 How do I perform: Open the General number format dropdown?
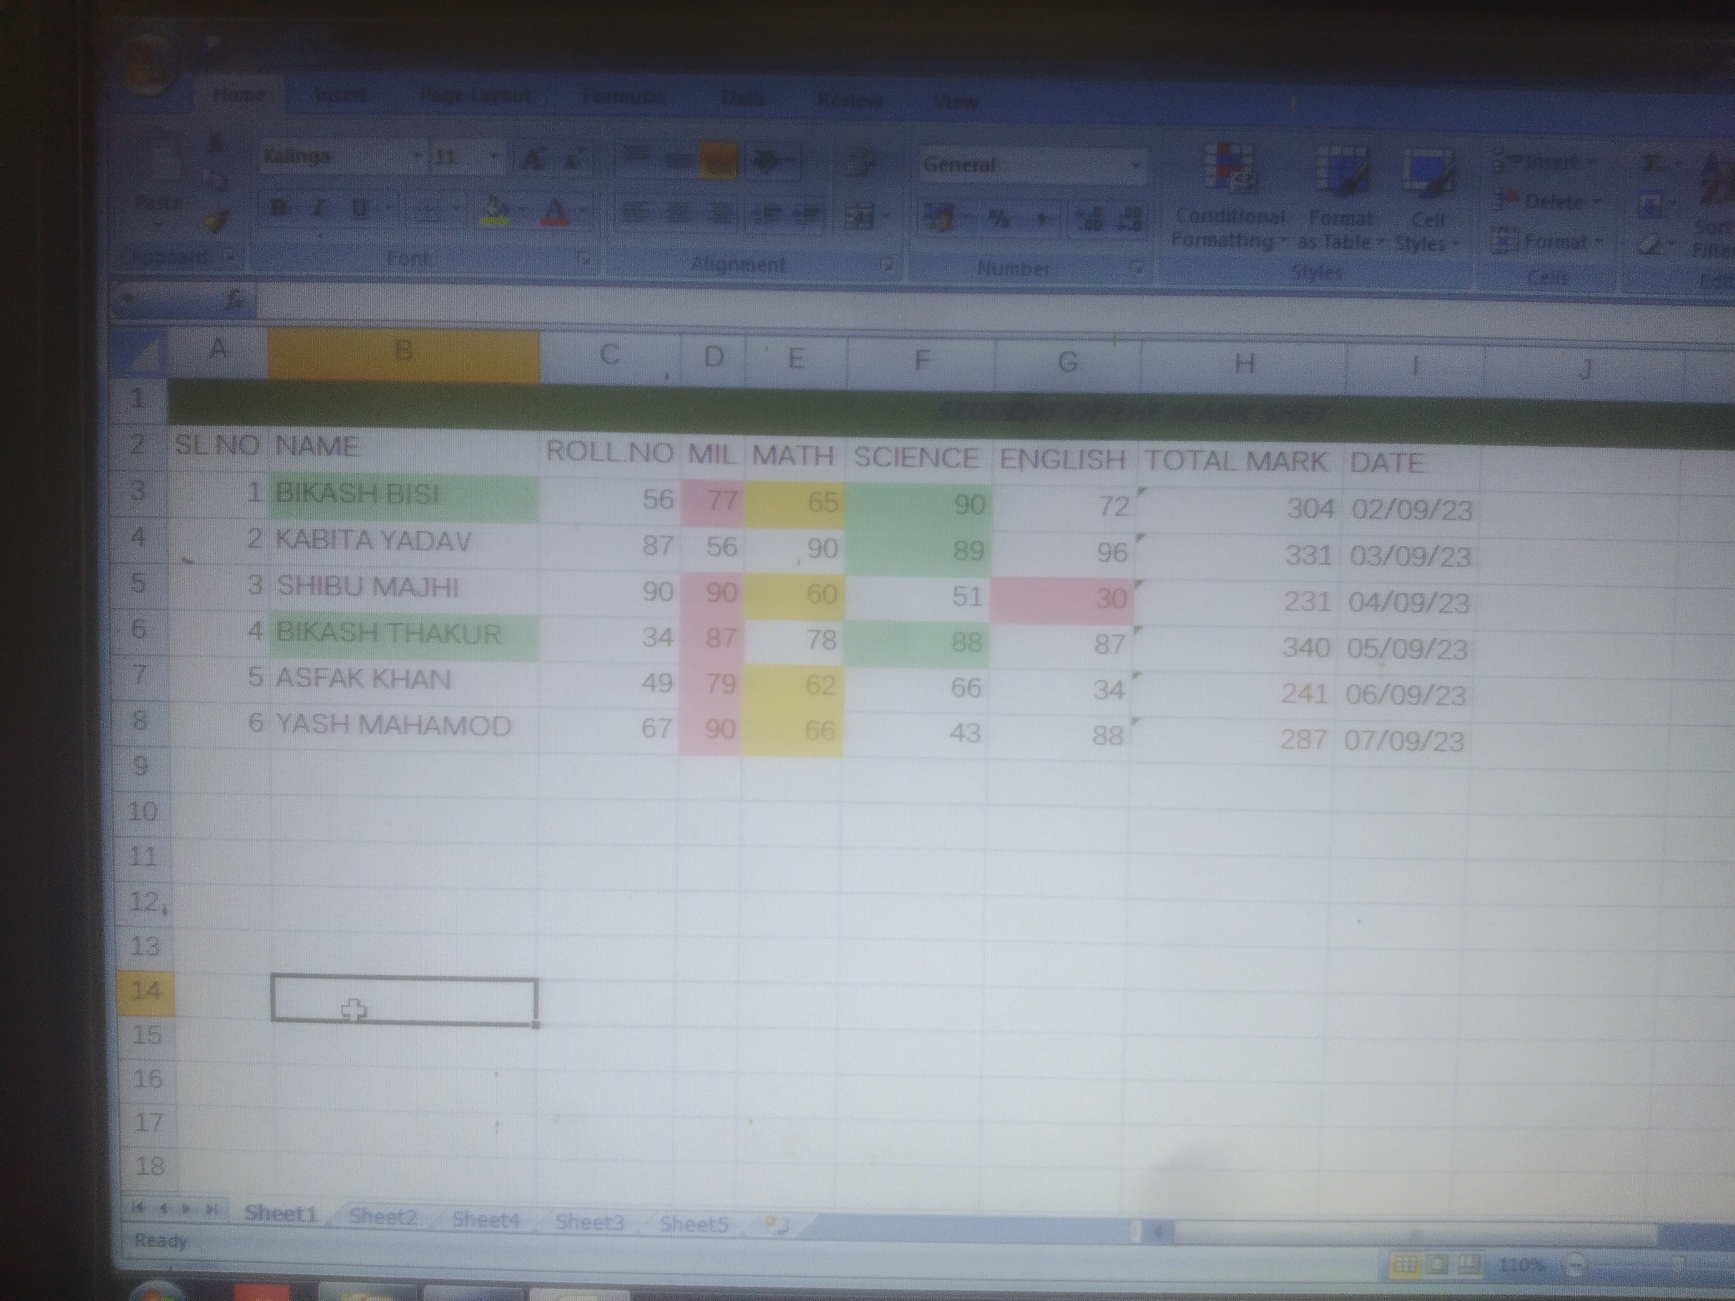[1135, 166]
